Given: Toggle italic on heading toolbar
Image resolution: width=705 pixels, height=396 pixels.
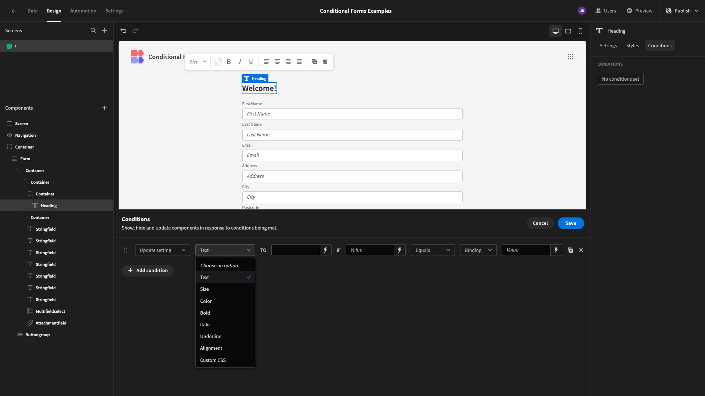Looking at the screenshot, I should pyautogui.click(x=240, y=62).
